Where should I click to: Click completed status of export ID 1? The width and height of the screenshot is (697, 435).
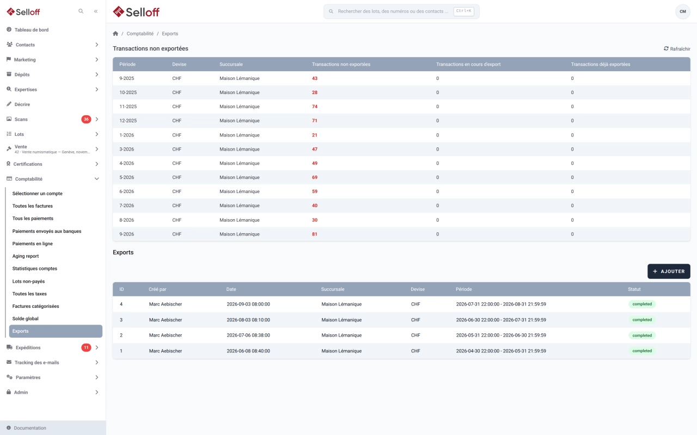tap(642, 351)
